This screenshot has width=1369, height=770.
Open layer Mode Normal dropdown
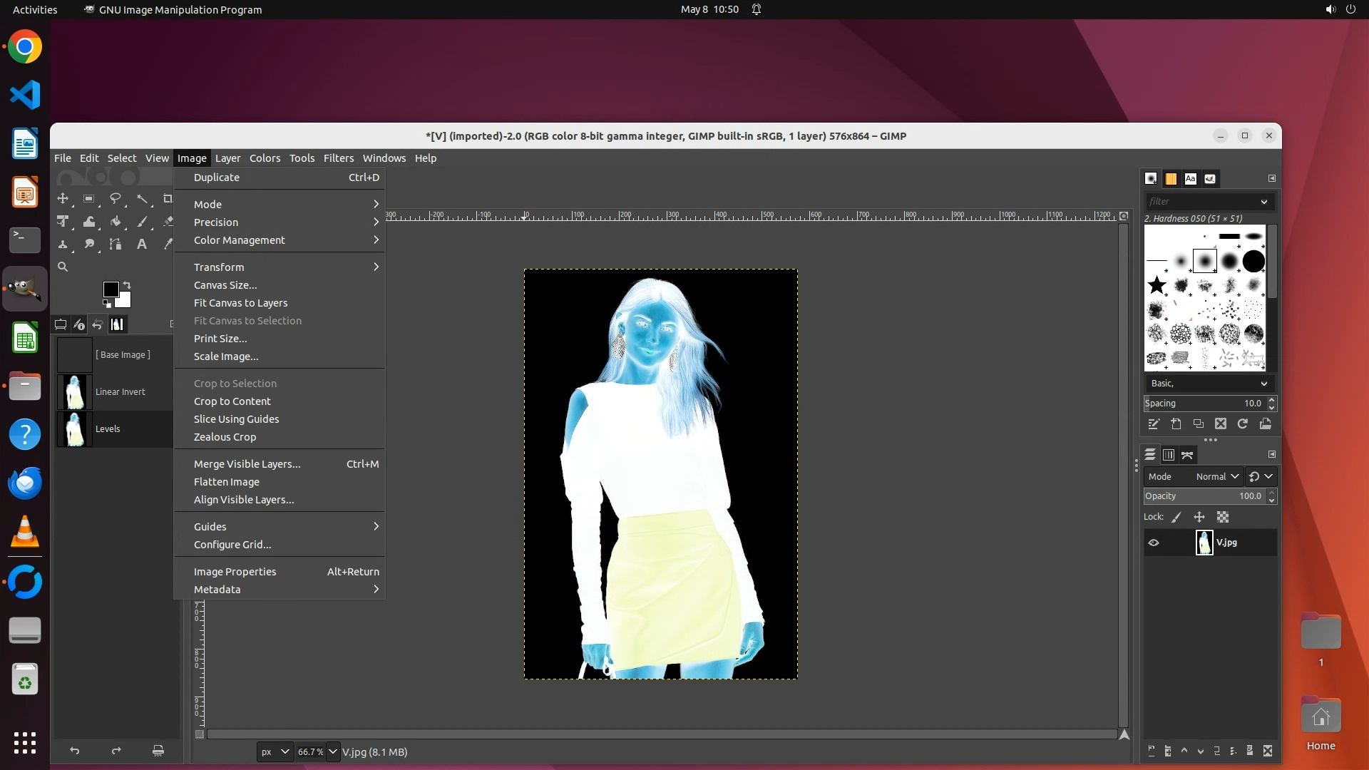click(1218, 476)
